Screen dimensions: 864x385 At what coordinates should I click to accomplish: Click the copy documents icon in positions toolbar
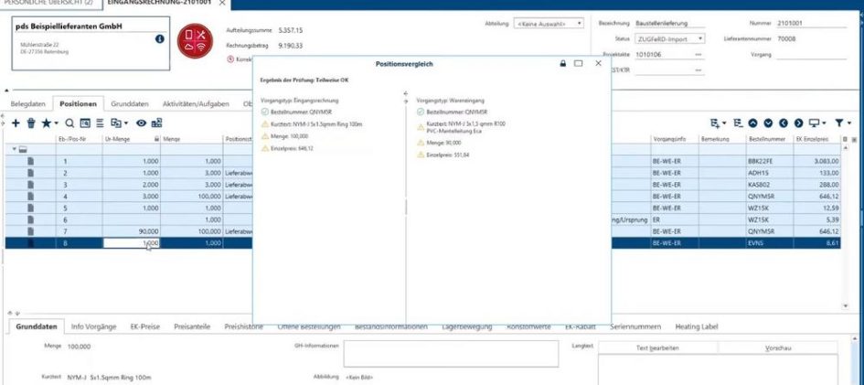[116, 123]
